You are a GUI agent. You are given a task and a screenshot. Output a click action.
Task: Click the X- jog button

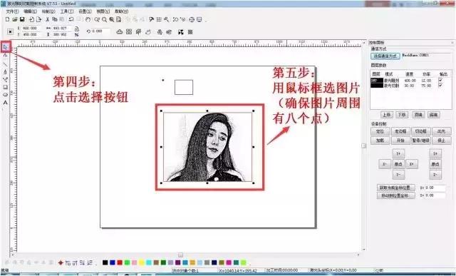tap(385, 164)
